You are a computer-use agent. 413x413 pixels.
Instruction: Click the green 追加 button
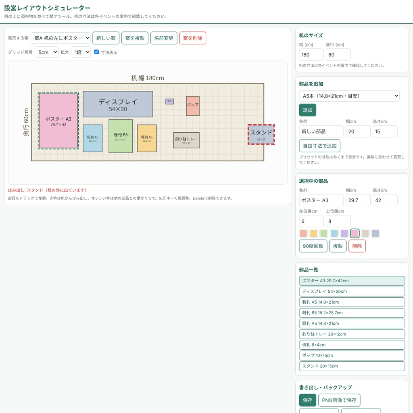pos(307,110)
